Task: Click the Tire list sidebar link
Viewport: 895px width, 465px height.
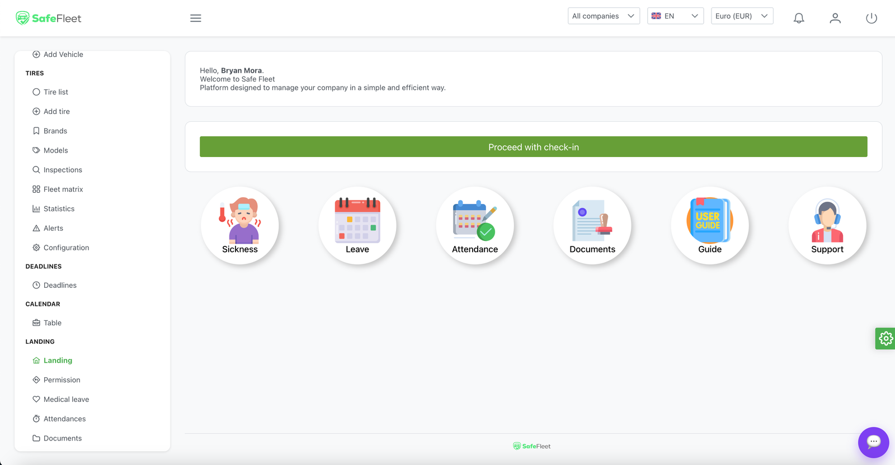Action: pyautogui.click(x=56, y=92)
